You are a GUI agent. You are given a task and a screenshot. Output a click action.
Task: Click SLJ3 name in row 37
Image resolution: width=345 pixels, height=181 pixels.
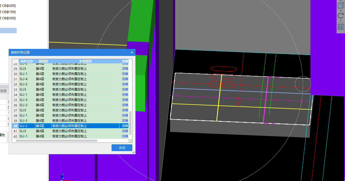23,110
